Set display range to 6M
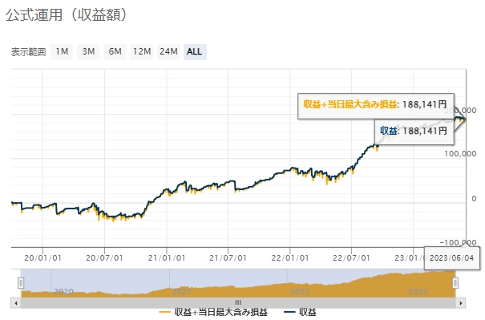485x320 pixels. [x=115, y=51]
